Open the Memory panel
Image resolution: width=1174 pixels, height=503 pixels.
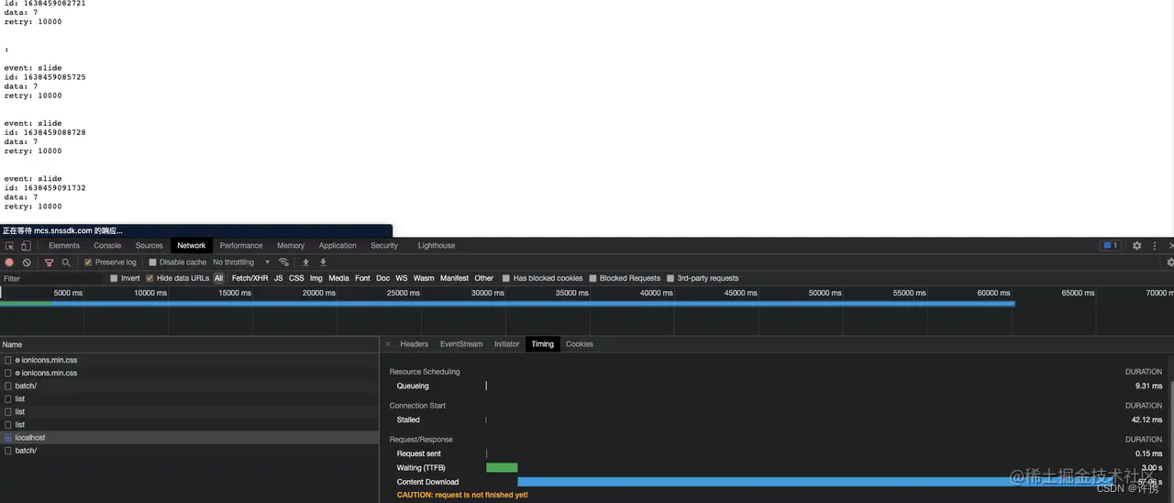[291, 246]
